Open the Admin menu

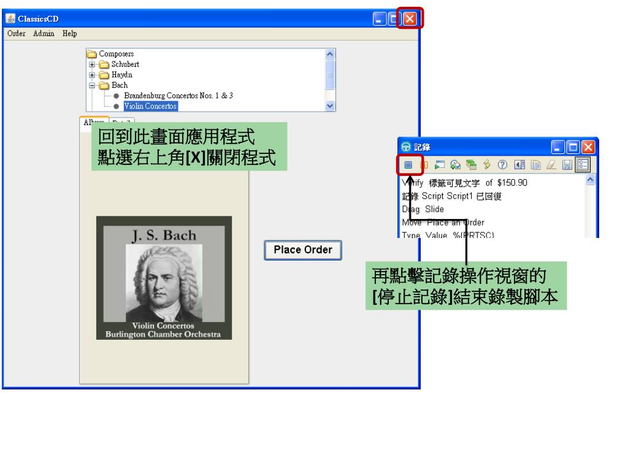tap(44, 34)
